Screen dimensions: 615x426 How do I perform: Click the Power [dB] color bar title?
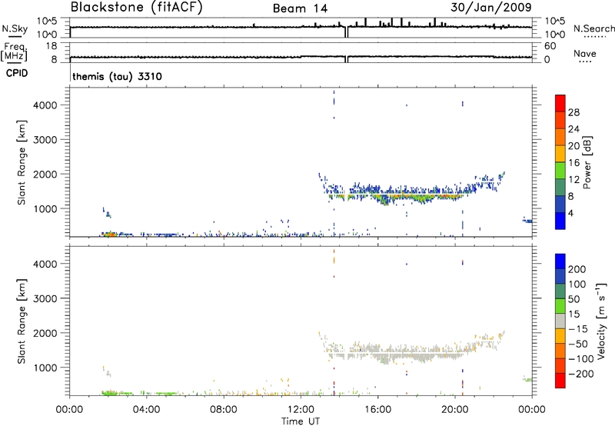pyautogui.click(x=587, y=162)
